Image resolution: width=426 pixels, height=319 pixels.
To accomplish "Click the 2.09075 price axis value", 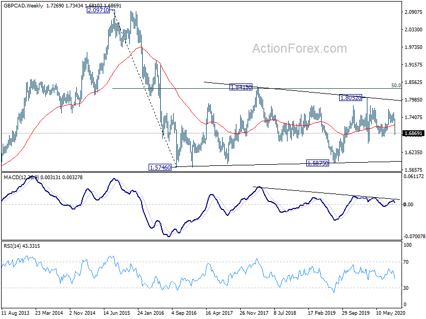I will (414, 12).
